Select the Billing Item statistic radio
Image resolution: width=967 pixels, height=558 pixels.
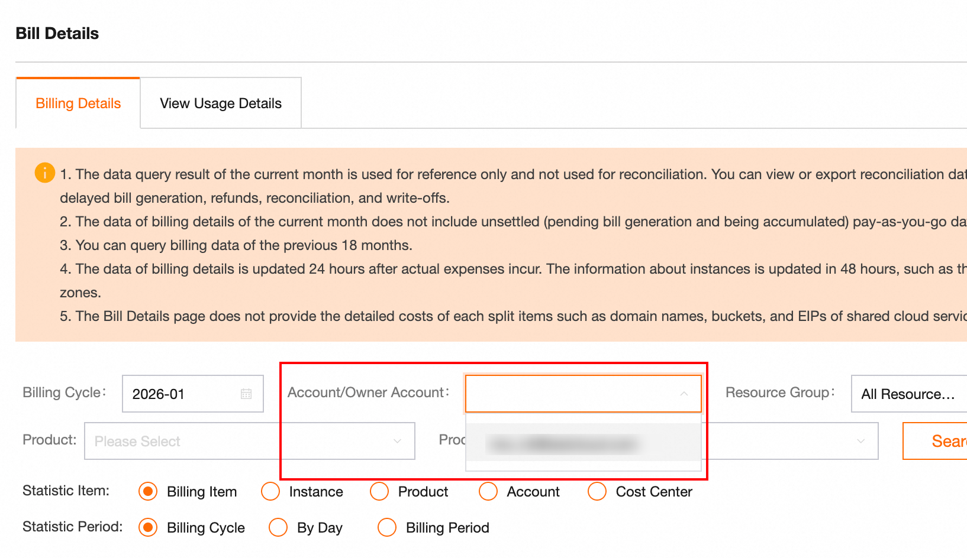(x=148, y=491)
